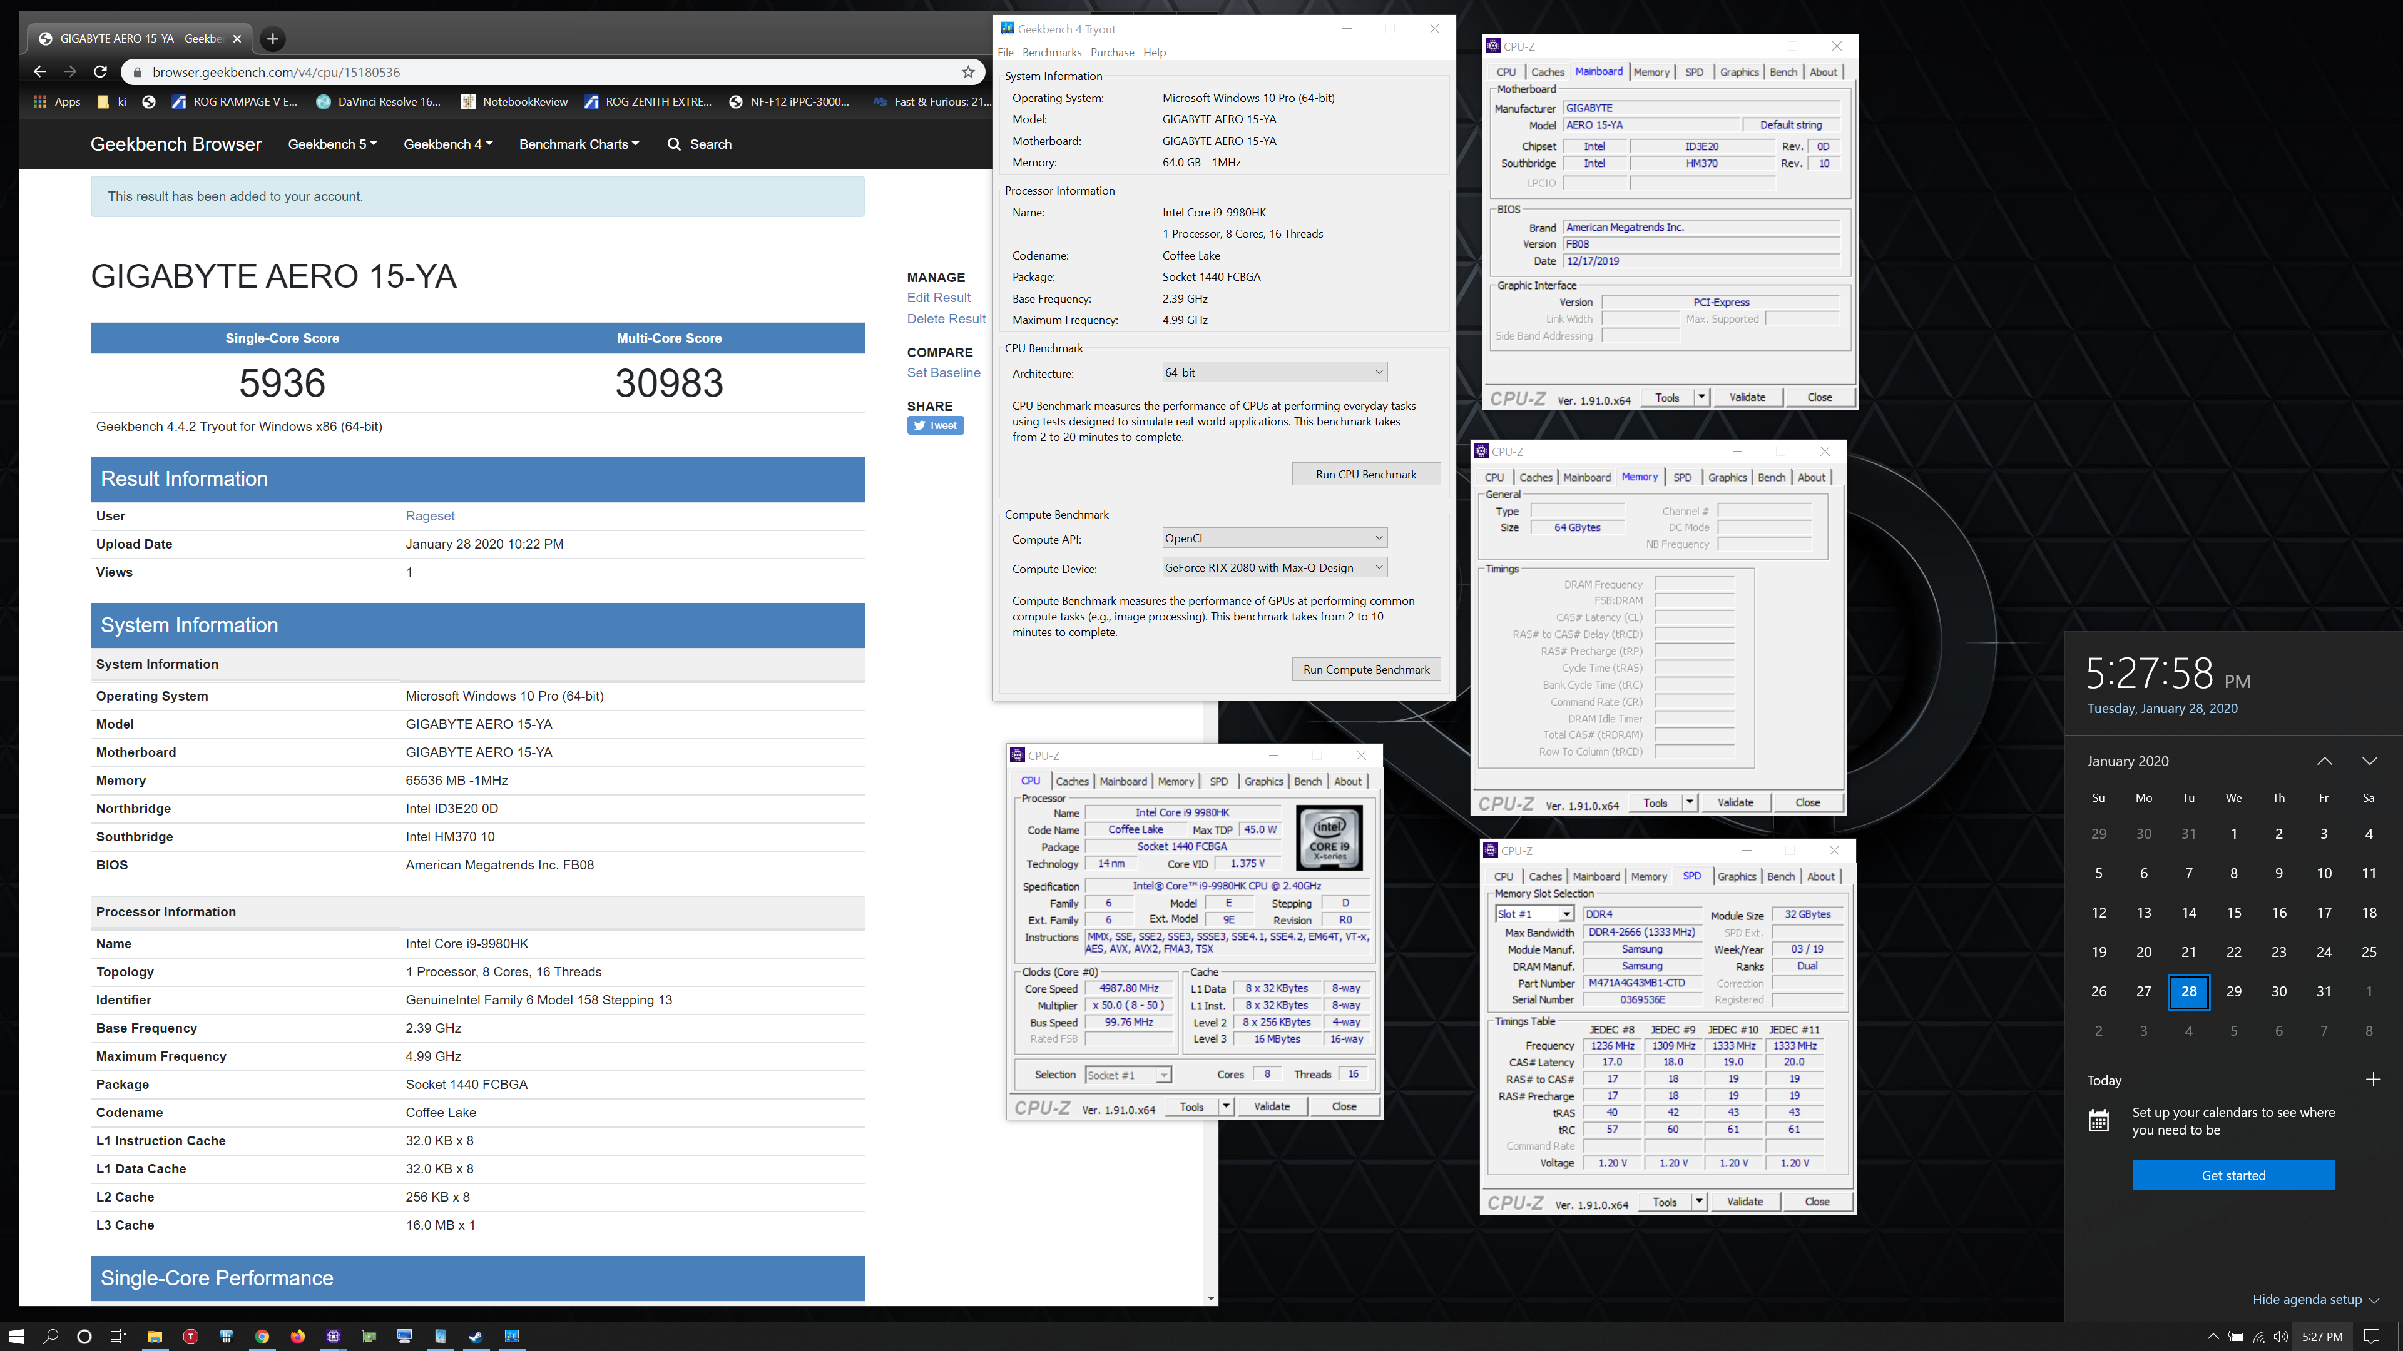Viewport: 2403px width, 1351px height.
Task: Click Run CPU Benchmark button
Action: (x=1365, y=475)
